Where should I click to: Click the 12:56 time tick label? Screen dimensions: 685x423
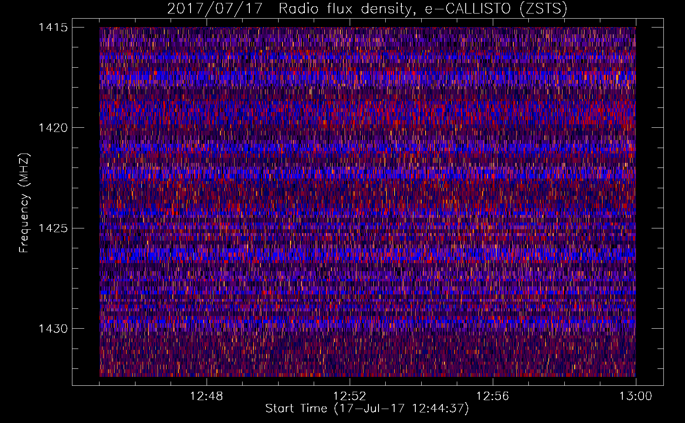[492, 396]
